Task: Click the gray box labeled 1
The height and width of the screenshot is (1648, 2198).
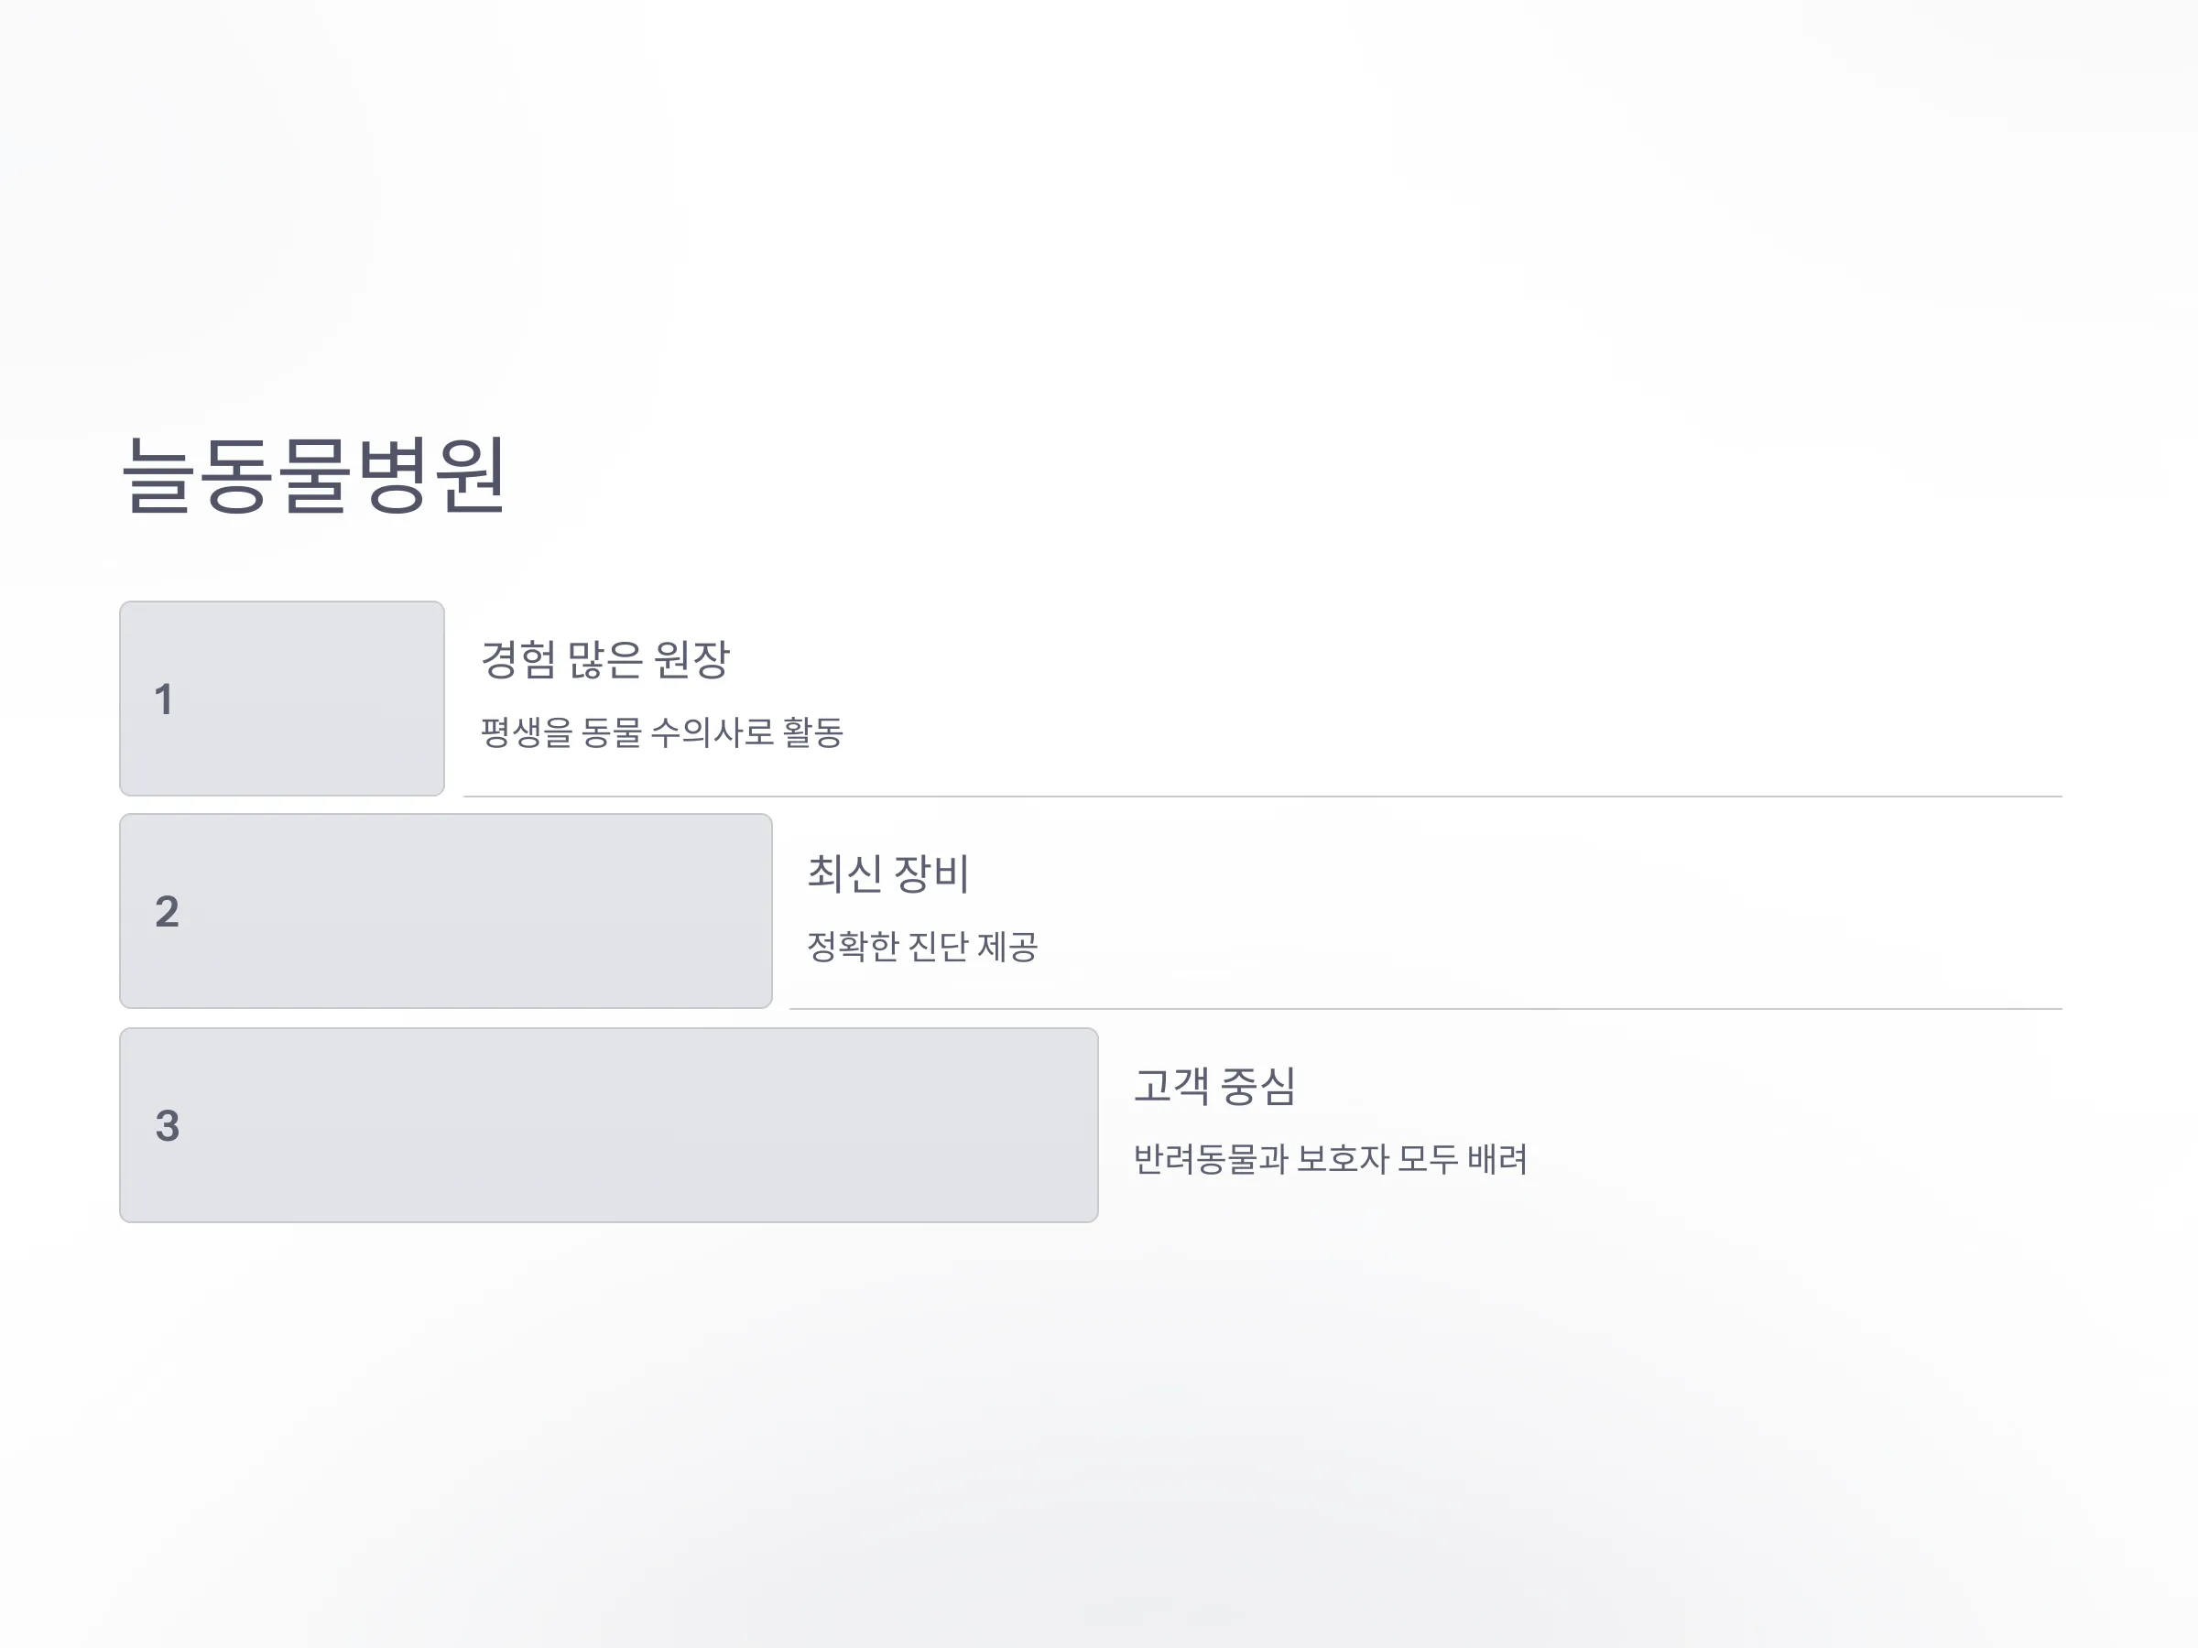Action: pos(282,699)
